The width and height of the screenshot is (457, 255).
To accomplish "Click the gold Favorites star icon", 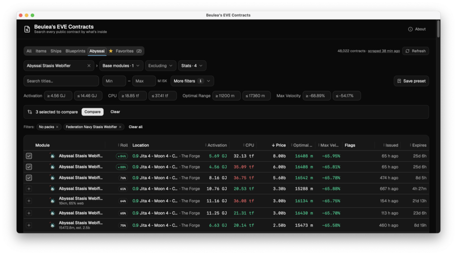I will 111,51.
